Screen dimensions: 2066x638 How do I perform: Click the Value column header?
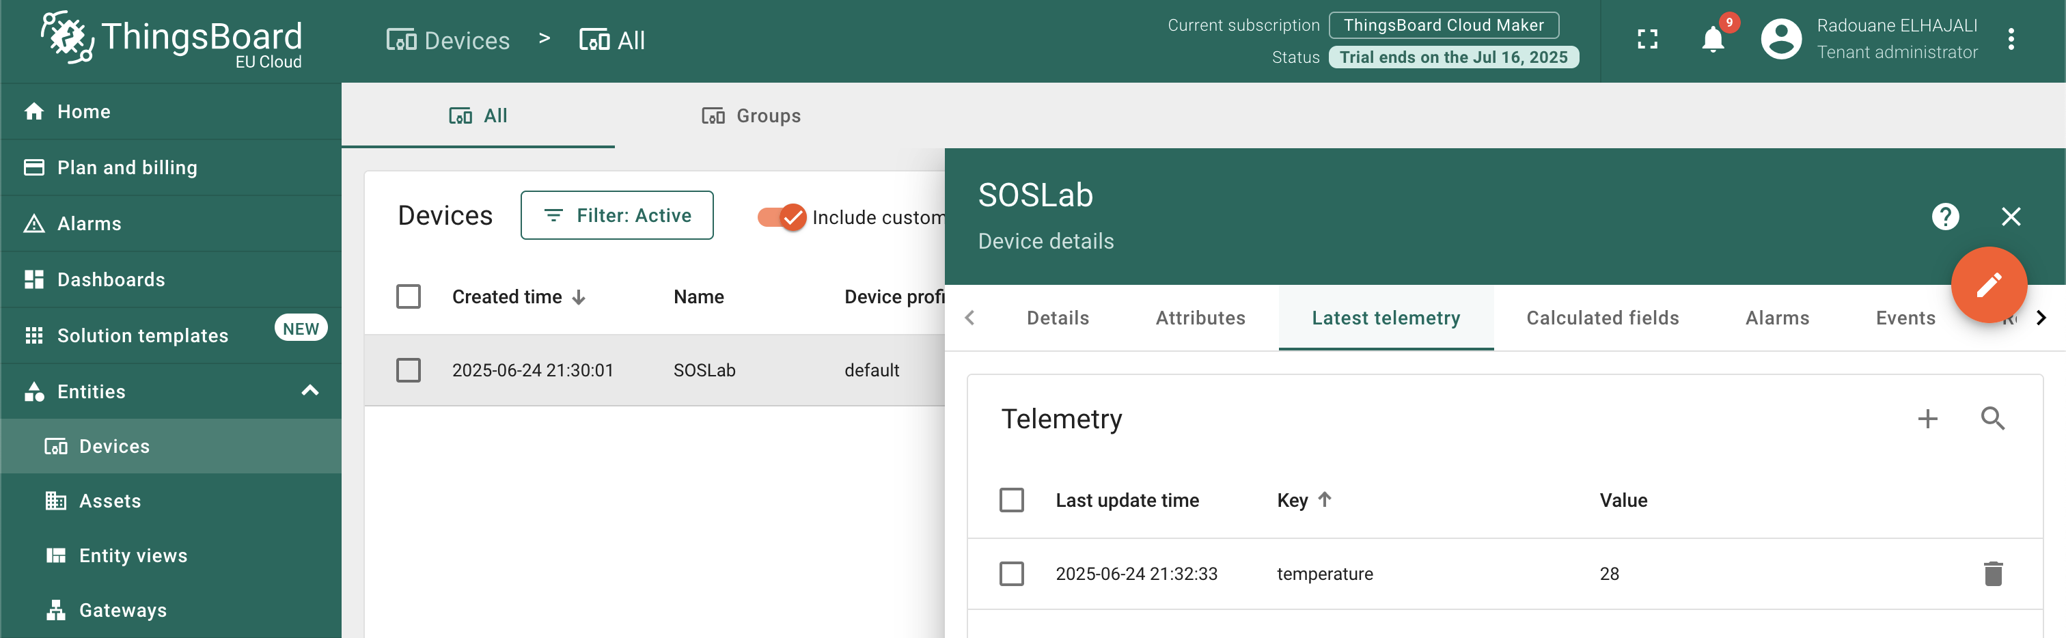[x=1623, y=500]
